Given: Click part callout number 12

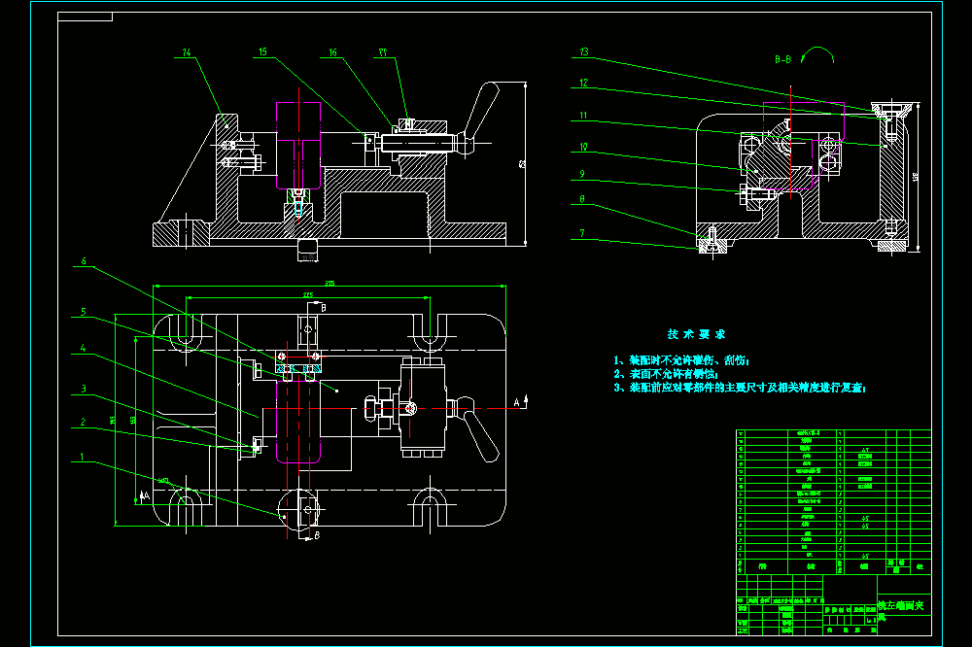Looking at the screenshot, I should click(x=584, y=83).
